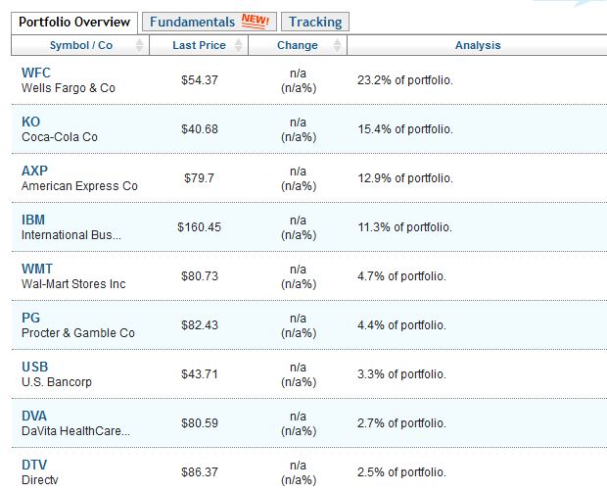Click the $54.37 last price
This screenshot has width=607, height=493.
[200, 80]
